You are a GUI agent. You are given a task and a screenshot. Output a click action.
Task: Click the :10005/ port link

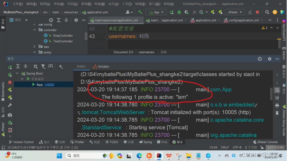49,84
